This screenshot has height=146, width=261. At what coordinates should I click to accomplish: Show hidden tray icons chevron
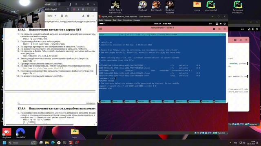point(230,143)
